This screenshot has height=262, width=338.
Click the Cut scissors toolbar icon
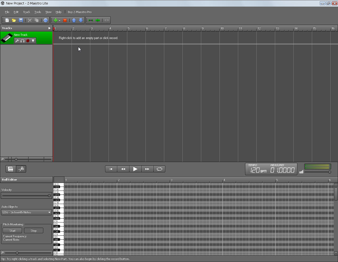30,20
